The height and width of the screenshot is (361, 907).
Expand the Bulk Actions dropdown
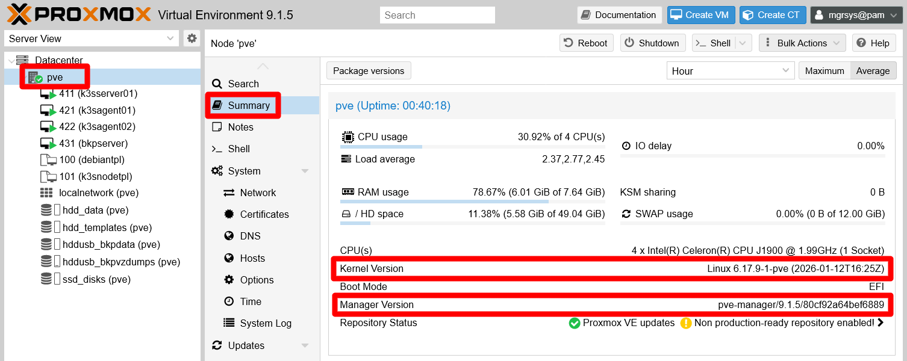(x=802, y=43)
